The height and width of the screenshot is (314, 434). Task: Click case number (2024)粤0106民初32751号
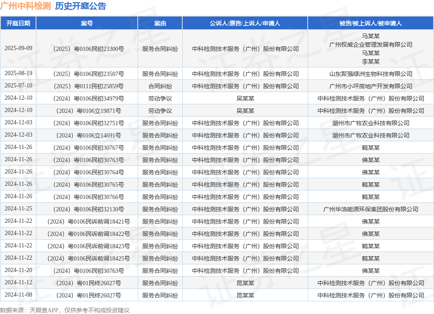[89, 123]
